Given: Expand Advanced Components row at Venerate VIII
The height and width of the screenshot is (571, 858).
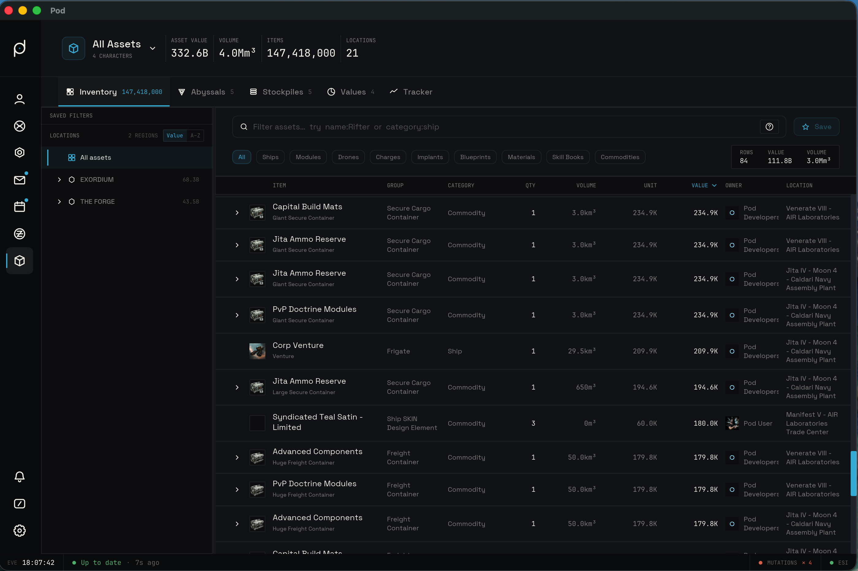Looking at the screenshot, I should (237, 457).
